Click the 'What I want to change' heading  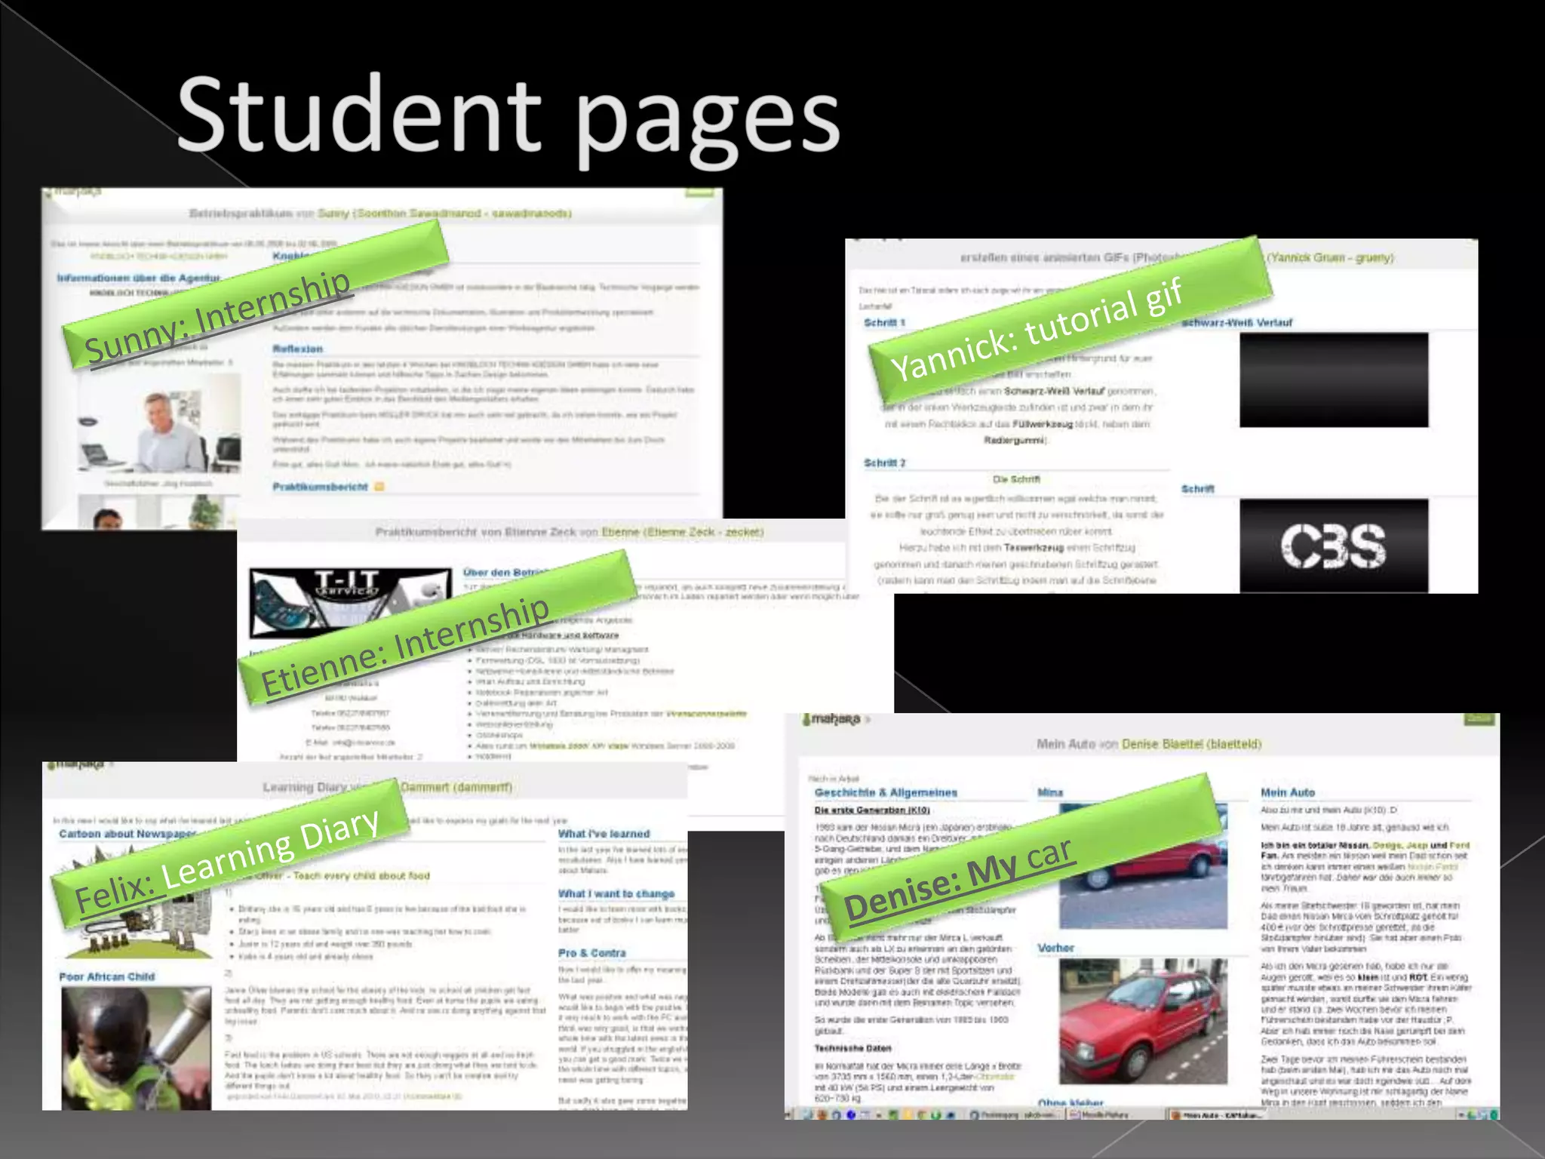(616, 893)
